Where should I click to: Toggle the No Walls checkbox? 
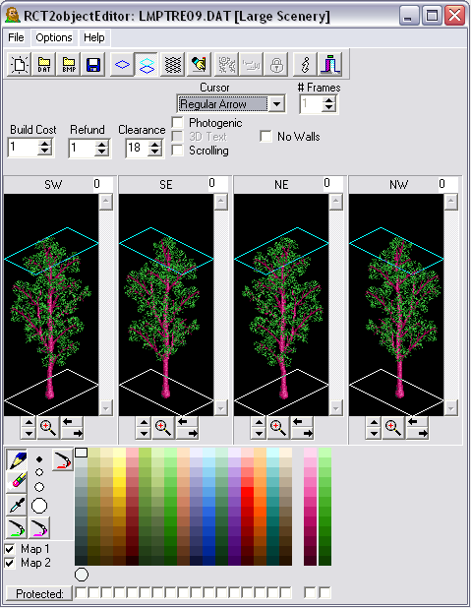coord(265,137)
